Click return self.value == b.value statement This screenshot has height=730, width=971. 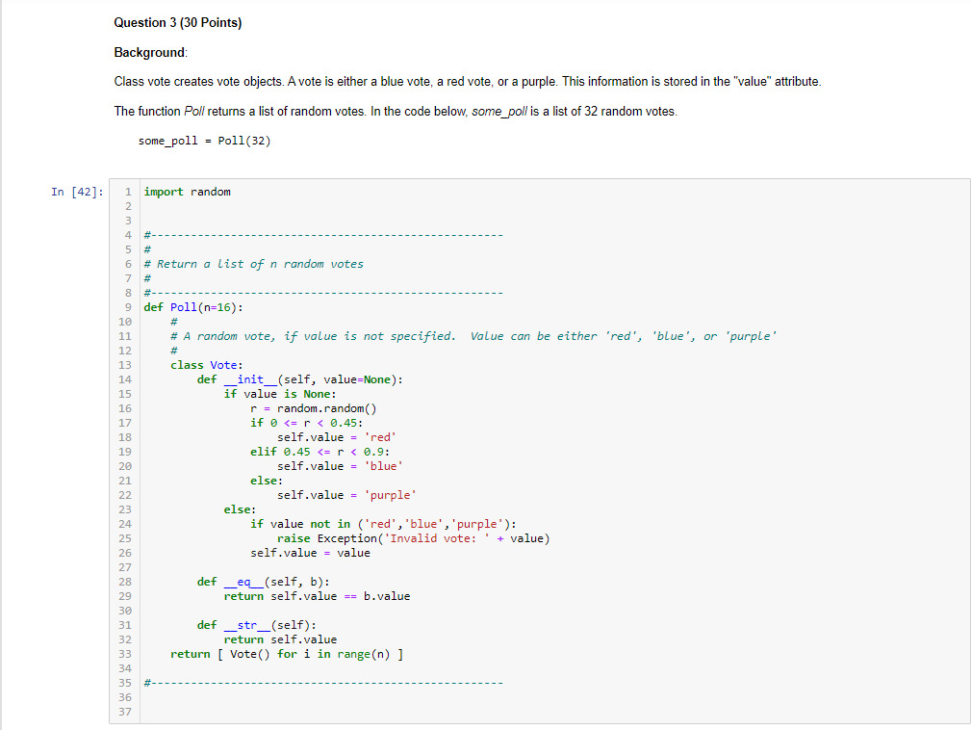[x=317, y=596]
